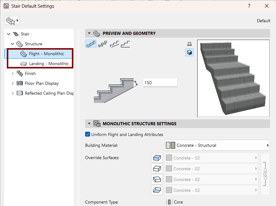
Task: Toggle the second override surface icon
Action: tap(157, 169)
